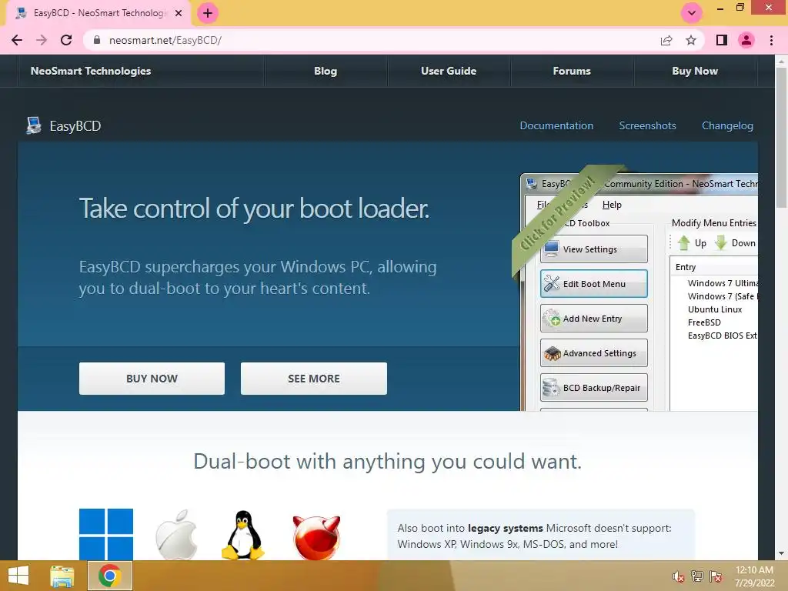Click the SEE MORE button
Image resolution: width=788 pixels, height=591 pixels.
click(314, 379)
